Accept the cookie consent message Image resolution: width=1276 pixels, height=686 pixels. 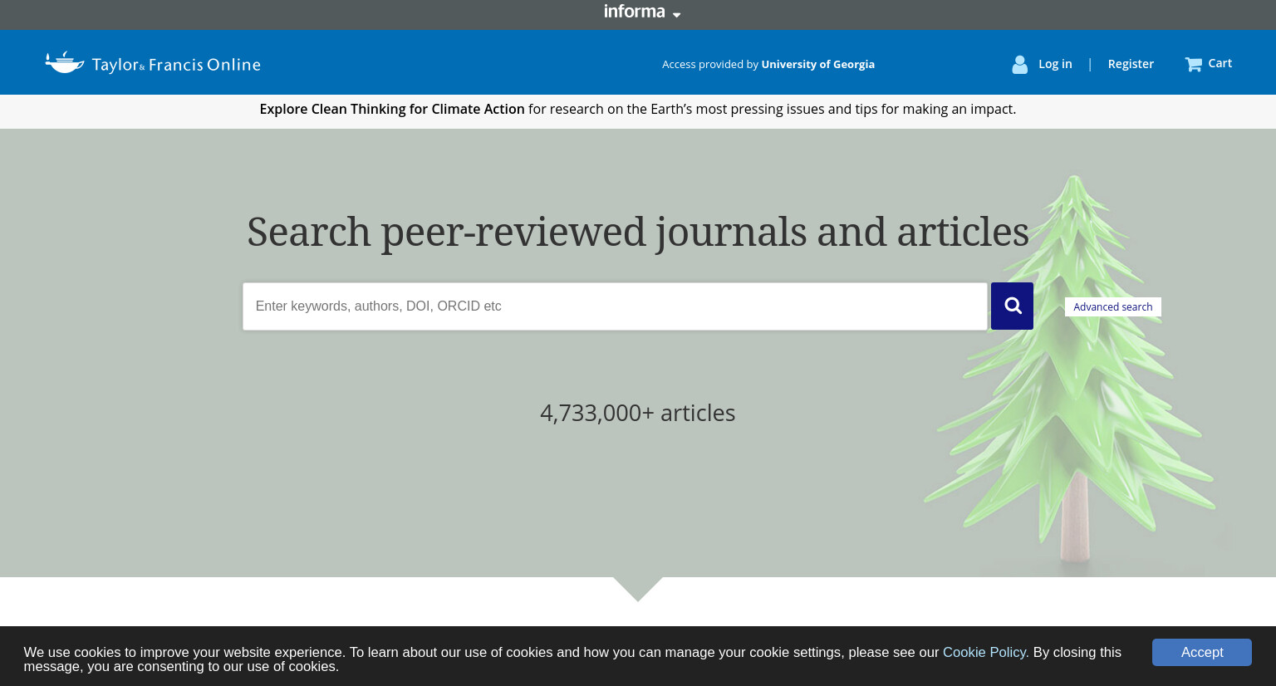click(1201, 652)
